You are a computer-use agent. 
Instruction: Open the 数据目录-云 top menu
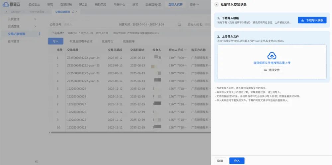point(153,4)
